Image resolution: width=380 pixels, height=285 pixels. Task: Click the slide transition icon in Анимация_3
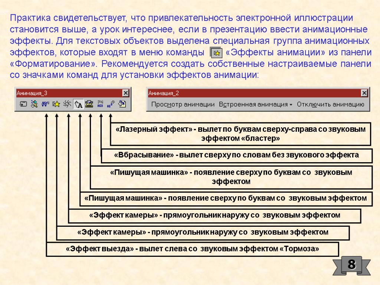coord(23,104)
